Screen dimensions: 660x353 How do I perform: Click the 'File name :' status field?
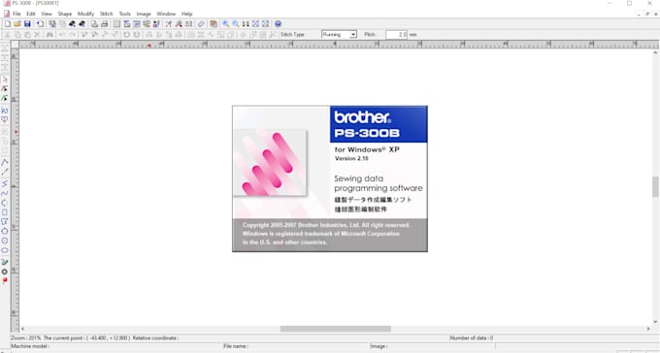236,346
